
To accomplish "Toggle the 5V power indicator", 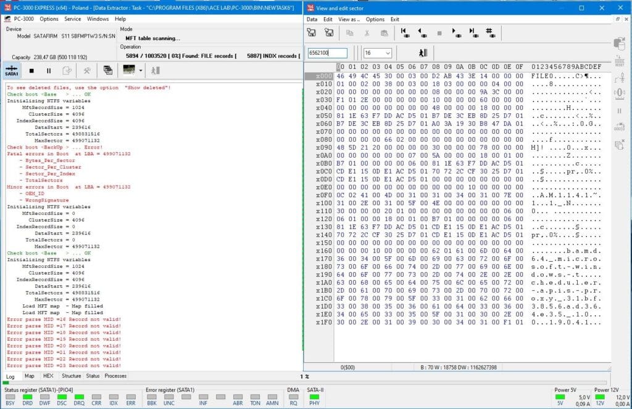I will pos(560,397).
